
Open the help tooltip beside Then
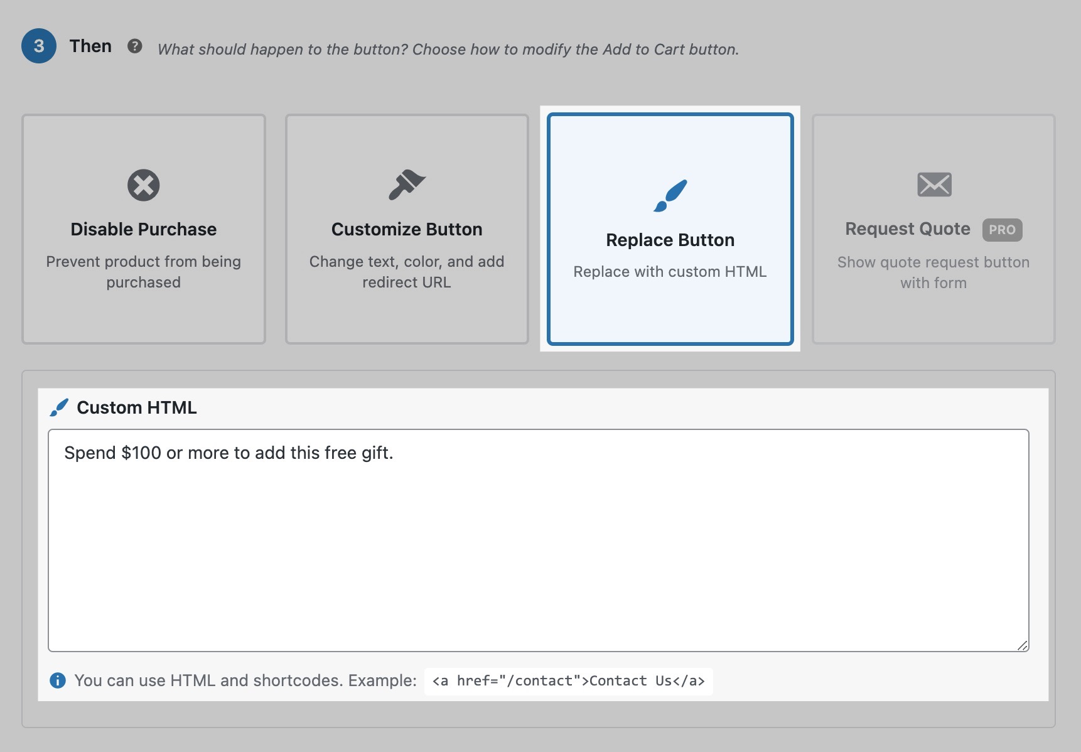point(136,46)
